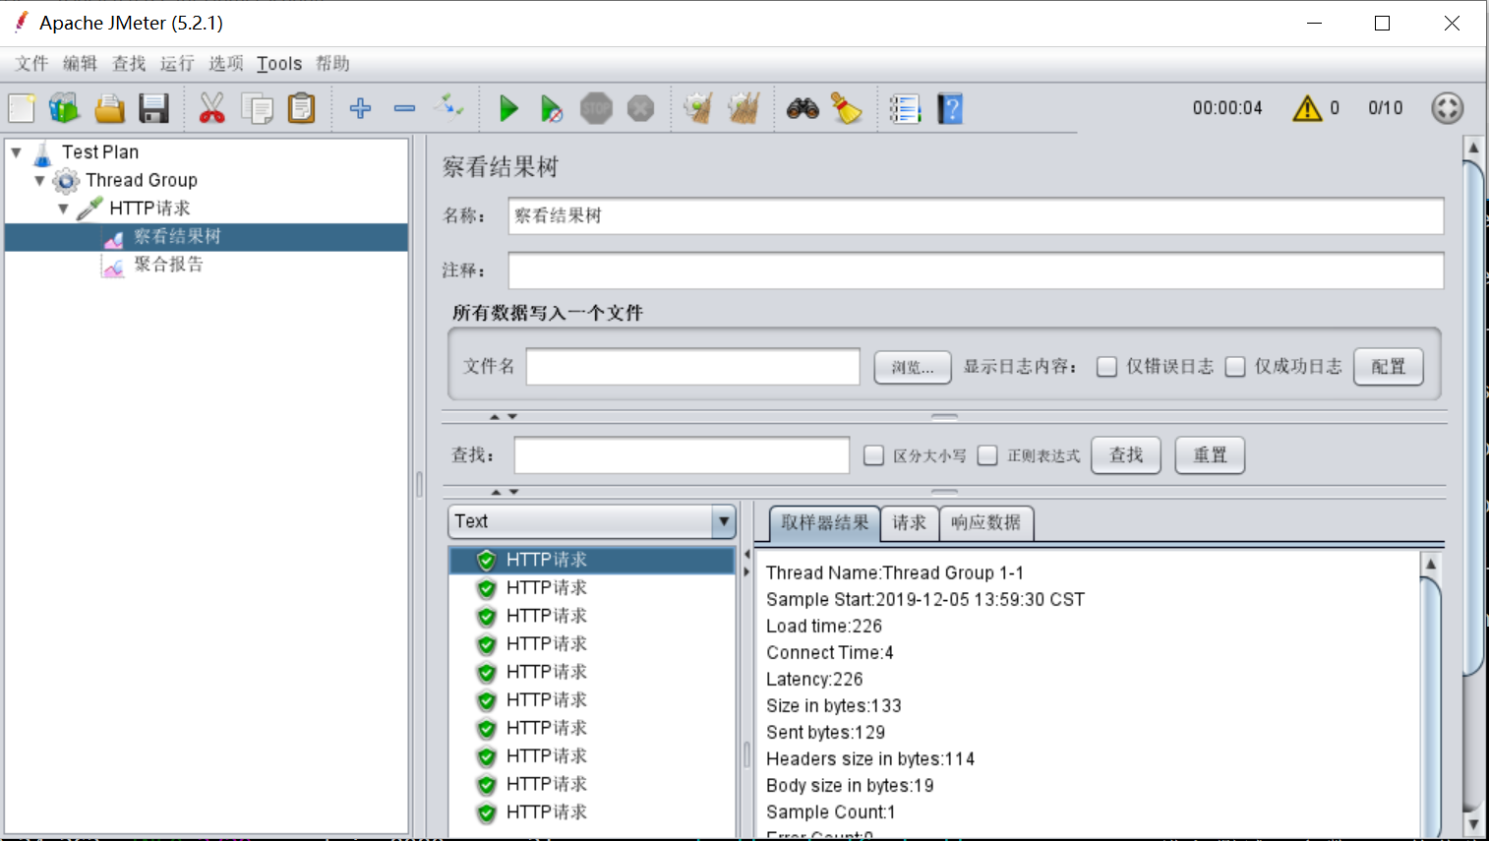This screenshot has height=841, width=1489.
Task: Click the main panel scrollbar up arrow
Action: click(1473, 149)
